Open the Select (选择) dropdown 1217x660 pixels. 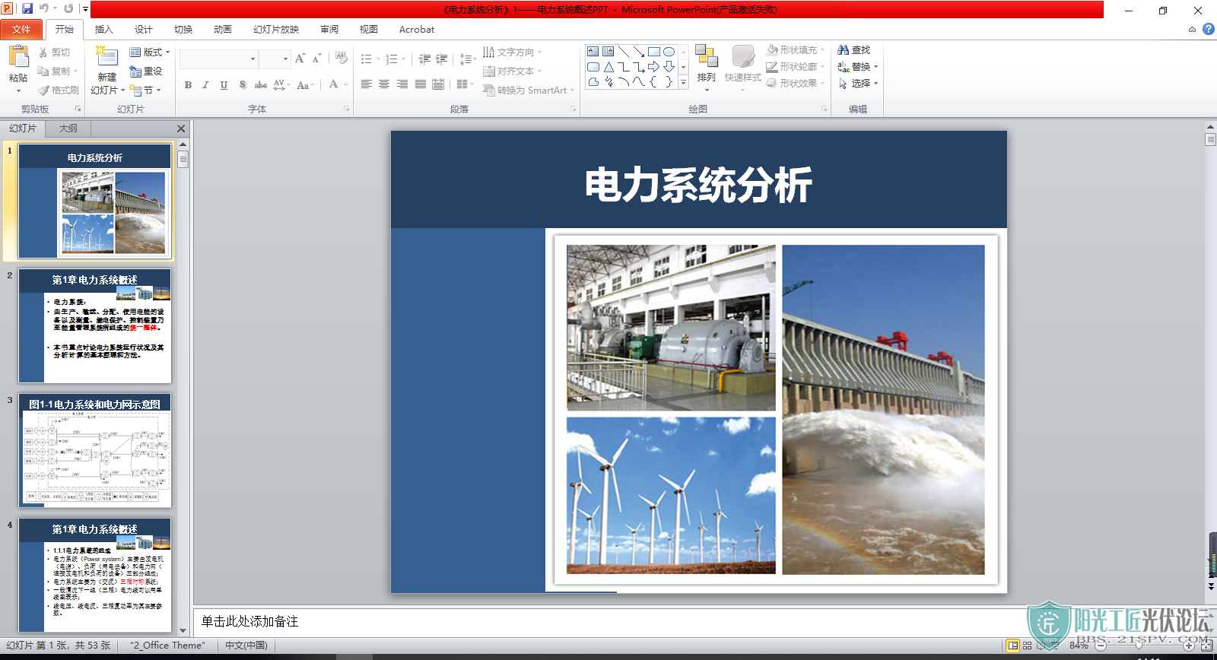point(858,84)
